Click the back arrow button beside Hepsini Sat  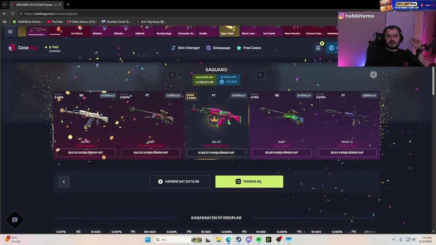pos(64,182)
